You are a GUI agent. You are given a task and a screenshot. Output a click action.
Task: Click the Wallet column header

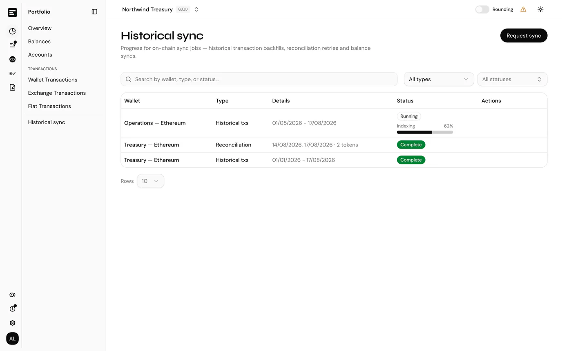click(132, 101)
